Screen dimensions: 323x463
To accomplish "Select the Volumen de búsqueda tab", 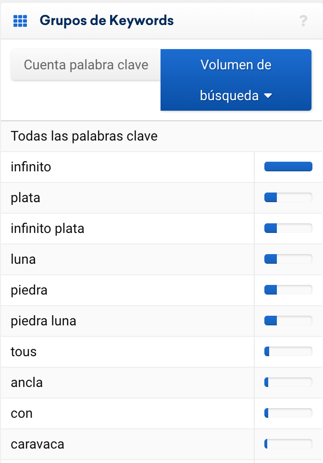I will 236,80.
